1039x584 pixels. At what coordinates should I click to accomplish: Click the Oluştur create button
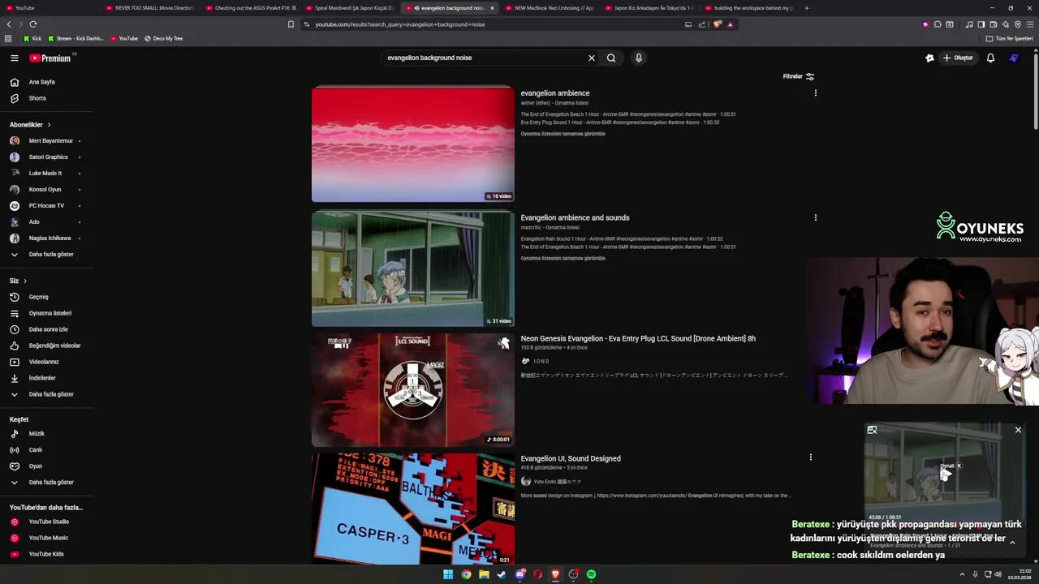coord(958,58)
